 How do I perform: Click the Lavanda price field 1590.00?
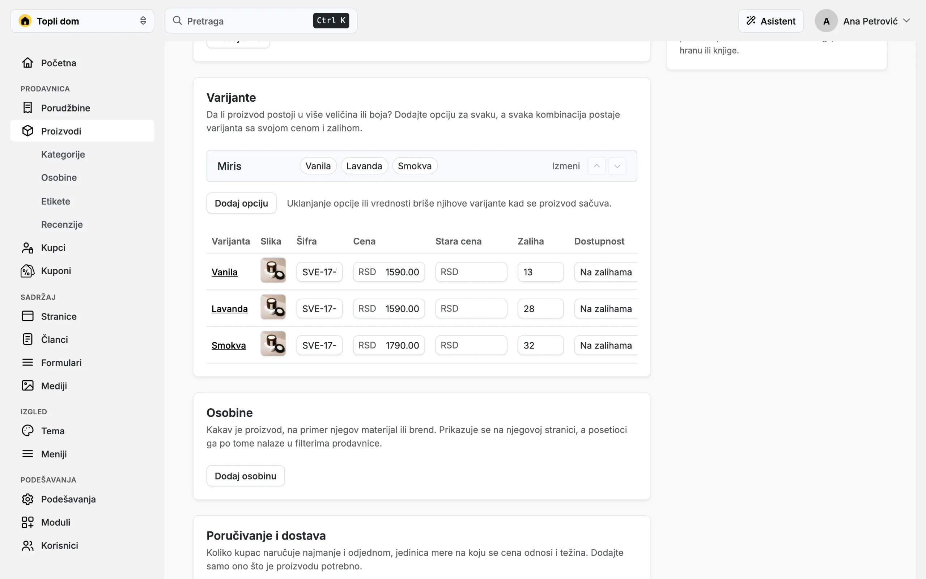[389, 309]
